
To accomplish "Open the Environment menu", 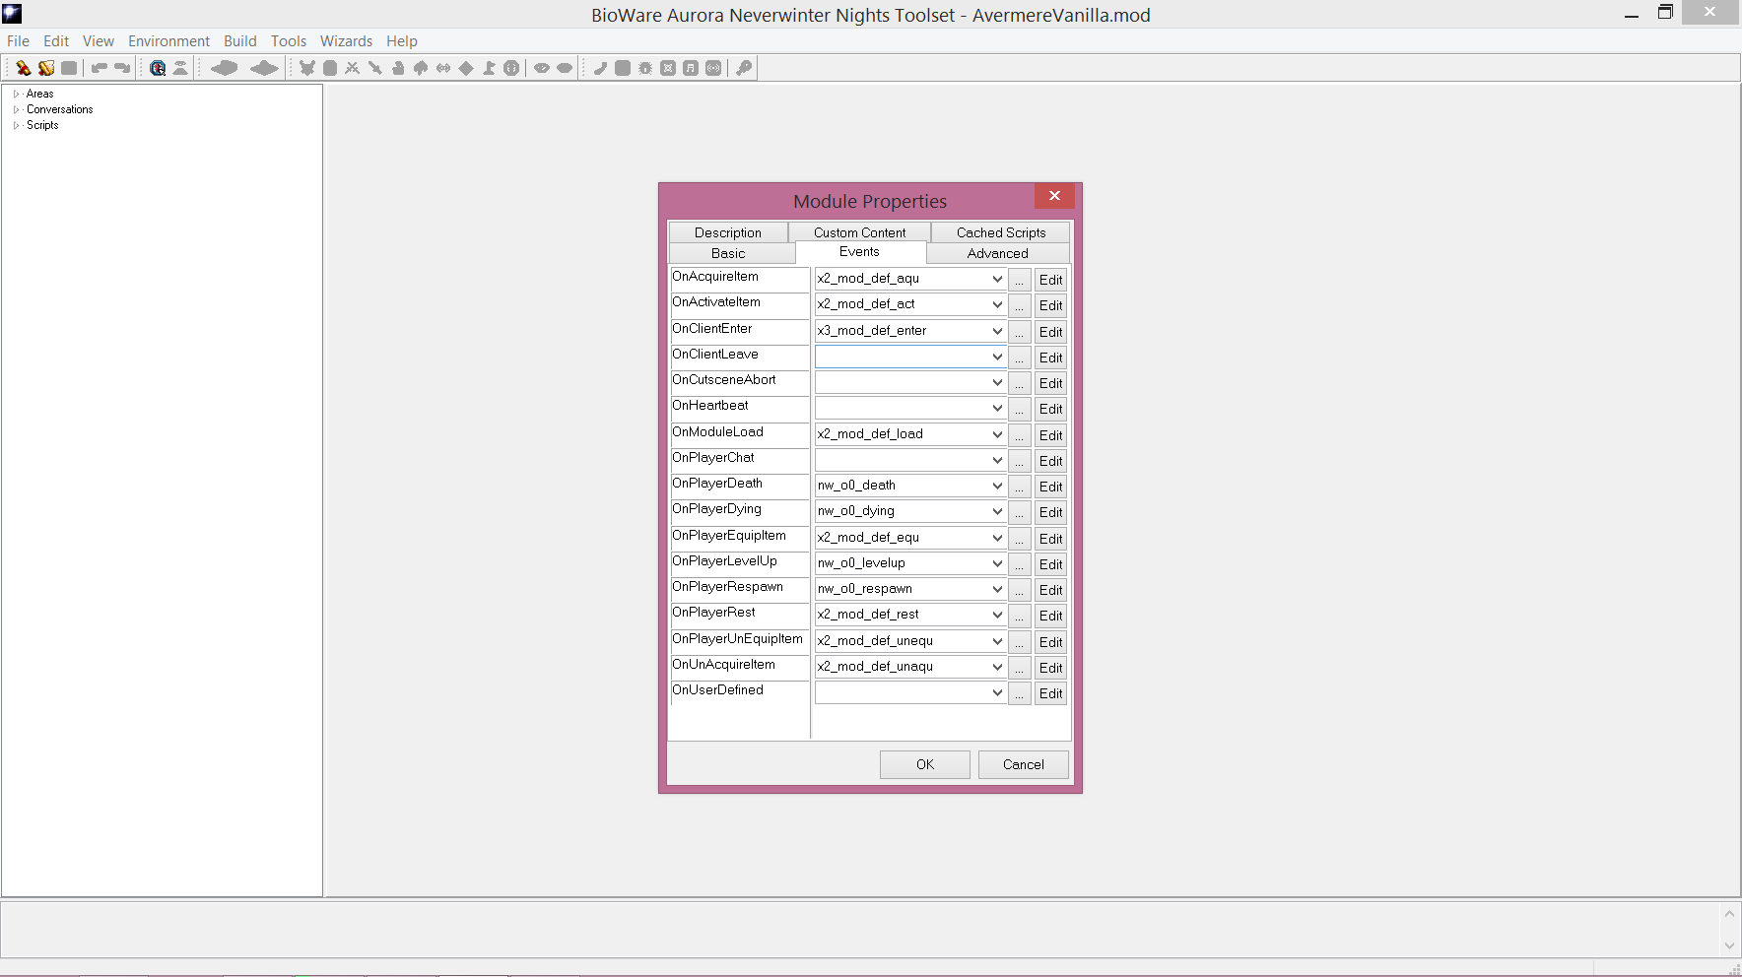I will [168, 40].
